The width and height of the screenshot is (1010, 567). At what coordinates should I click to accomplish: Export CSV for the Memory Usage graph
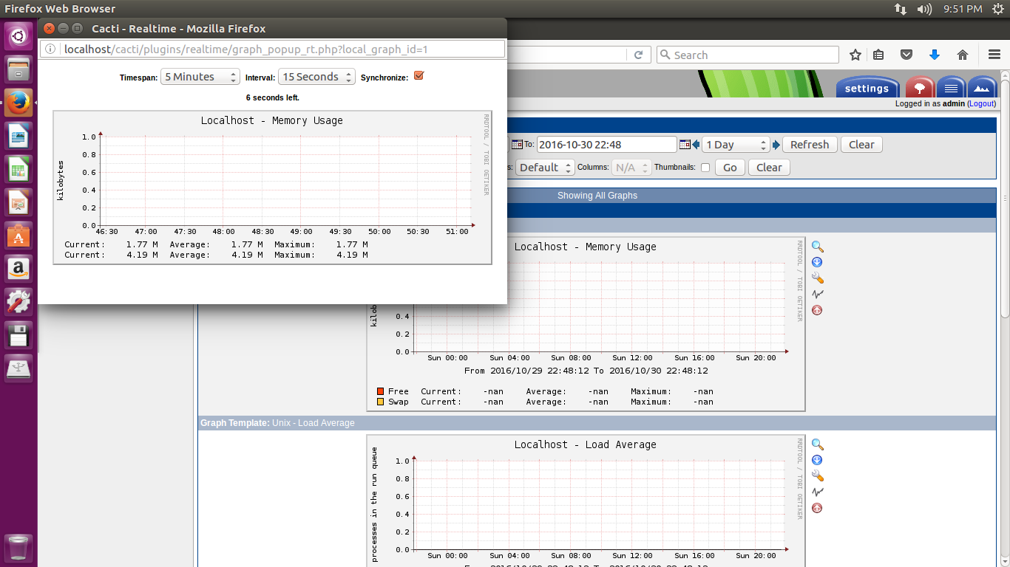click(x=817, y=262)
